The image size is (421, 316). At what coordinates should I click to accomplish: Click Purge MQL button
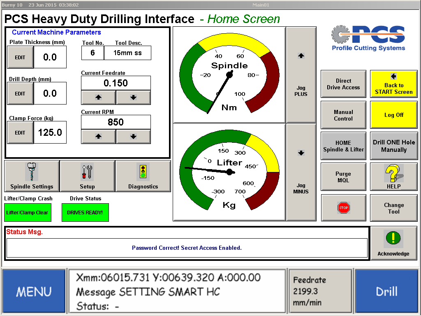click(x=343, y=177)
